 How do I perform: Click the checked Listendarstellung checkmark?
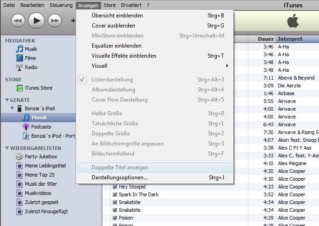[82, 80]
